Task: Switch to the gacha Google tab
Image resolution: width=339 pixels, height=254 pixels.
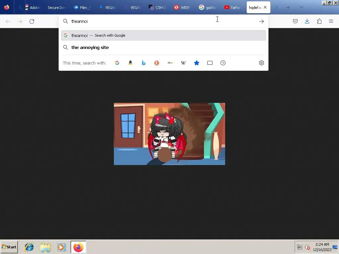Action: (x=208, y=8)
